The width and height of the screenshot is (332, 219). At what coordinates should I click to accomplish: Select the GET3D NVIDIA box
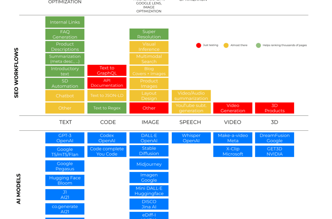point(274,151)
